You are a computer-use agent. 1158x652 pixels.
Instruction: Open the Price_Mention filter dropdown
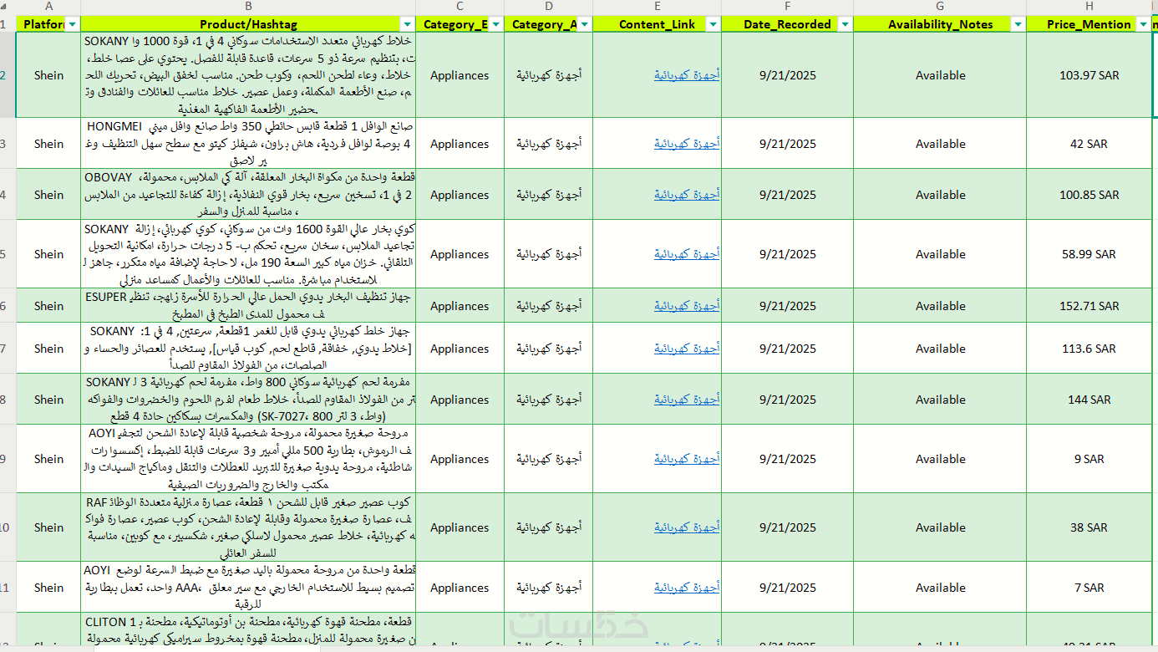1143,24
